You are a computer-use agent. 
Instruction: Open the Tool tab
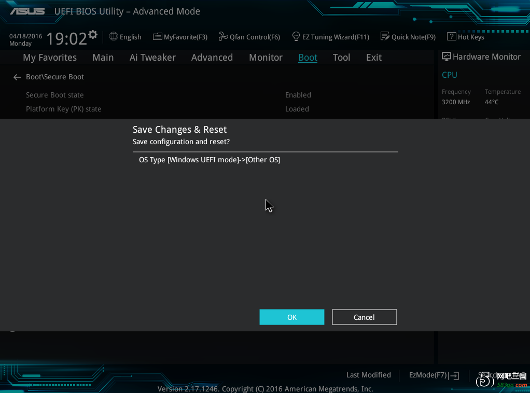coord(341,58)
